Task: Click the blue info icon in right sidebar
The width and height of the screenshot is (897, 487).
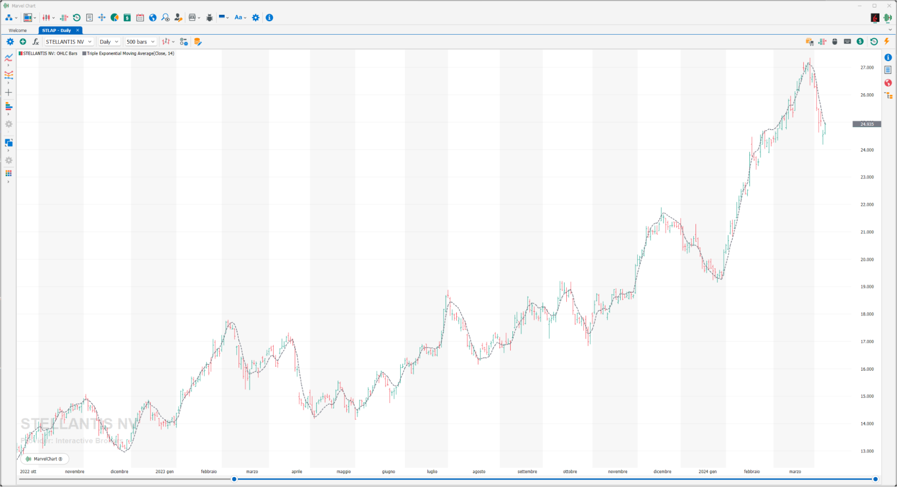Action: click(x=888, y=57)
